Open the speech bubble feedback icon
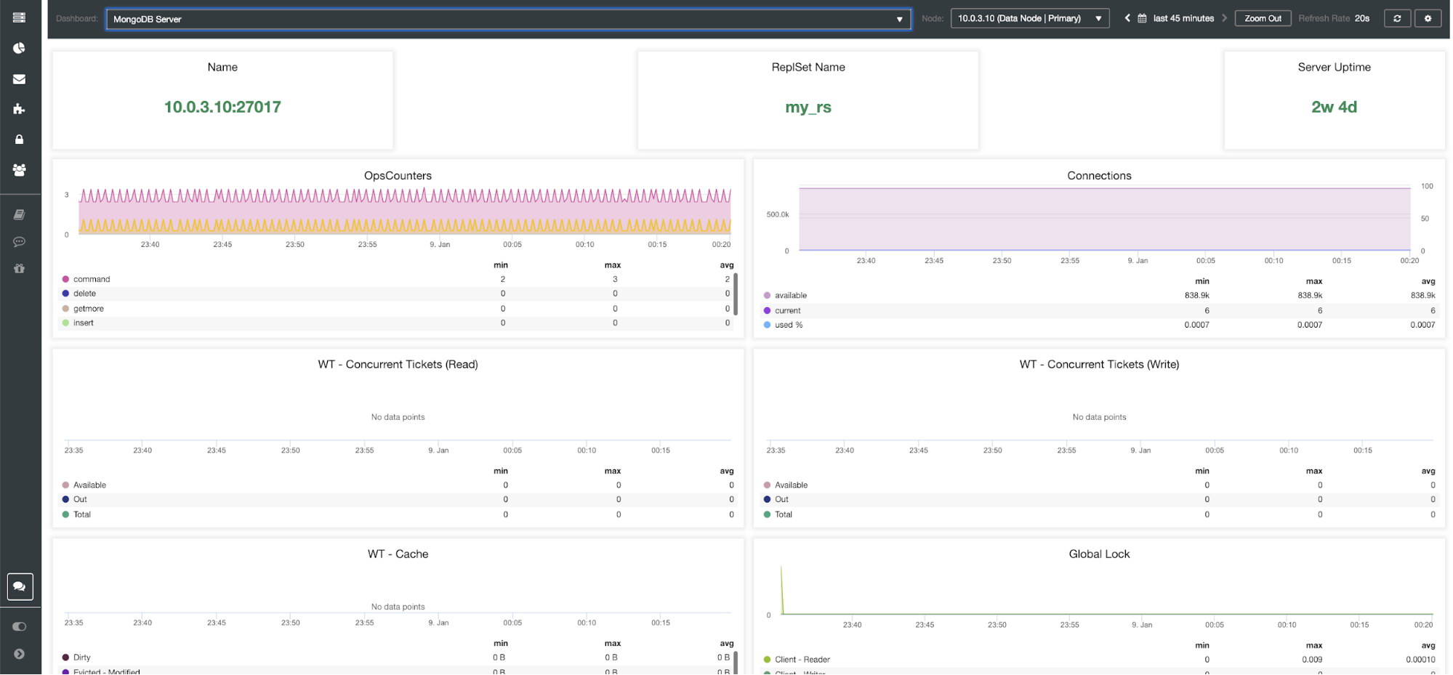This screenshot has width=1453, height=675. 20,241
